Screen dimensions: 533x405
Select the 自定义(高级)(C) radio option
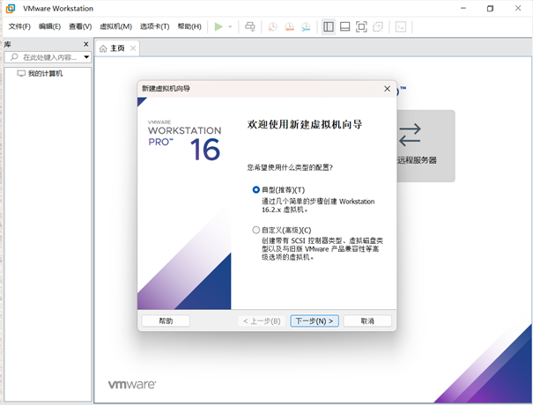coord(256,231)
